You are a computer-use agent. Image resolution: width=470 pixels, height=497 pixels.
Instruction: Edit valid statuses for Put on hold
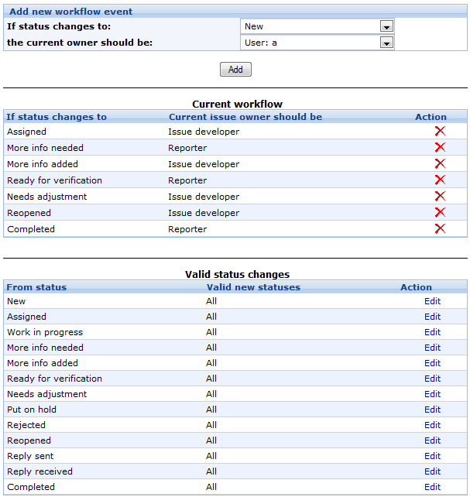click(x=432, y=410)
